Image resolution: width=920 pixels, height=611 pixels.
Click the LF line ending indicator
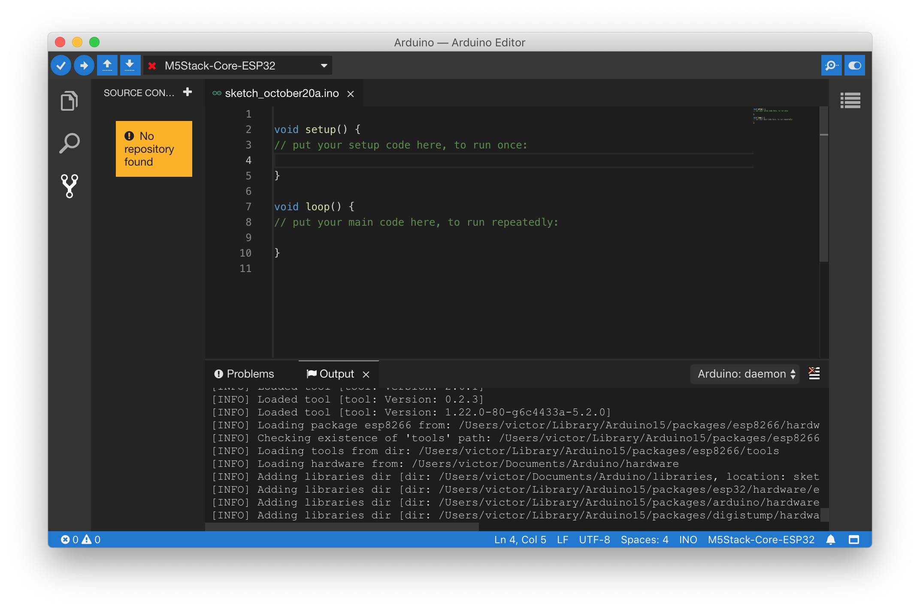pos(563,540)
